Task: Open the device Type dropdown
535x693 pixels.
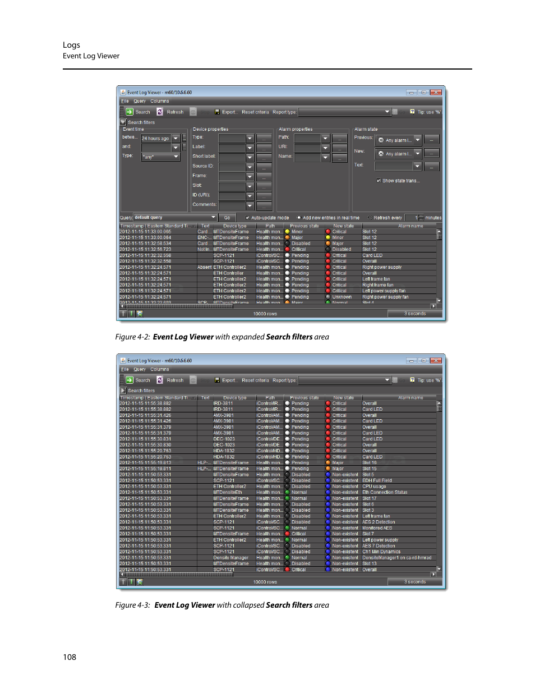Action: point(250,138)
